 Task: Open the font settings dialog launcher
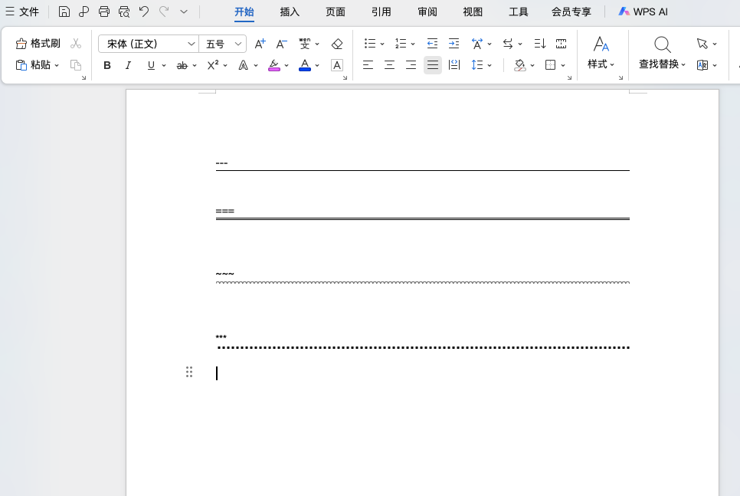tap(345, 78)
